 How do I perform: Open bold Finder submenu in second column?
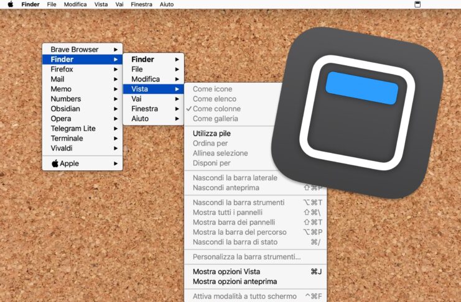(154, 59)
